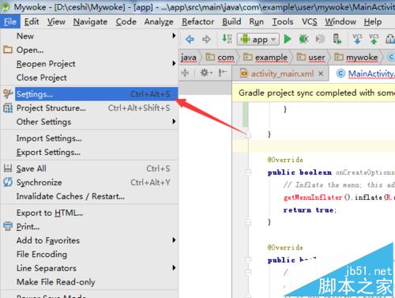Screen dimensions: 395x298
Task: Click the hide project panel icon
Action: 223,73
